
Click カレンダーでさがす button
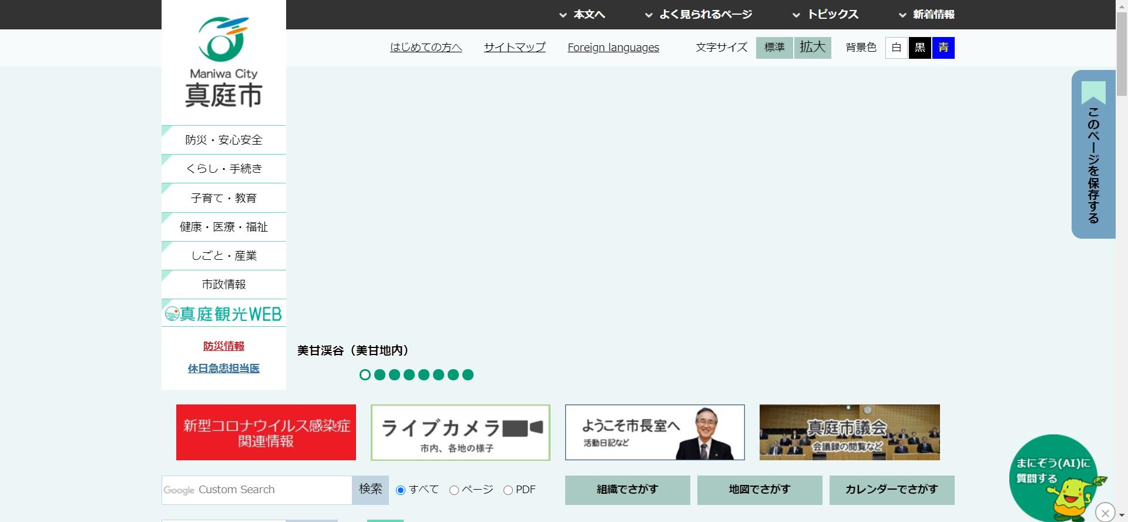click(x=892, y=490)
